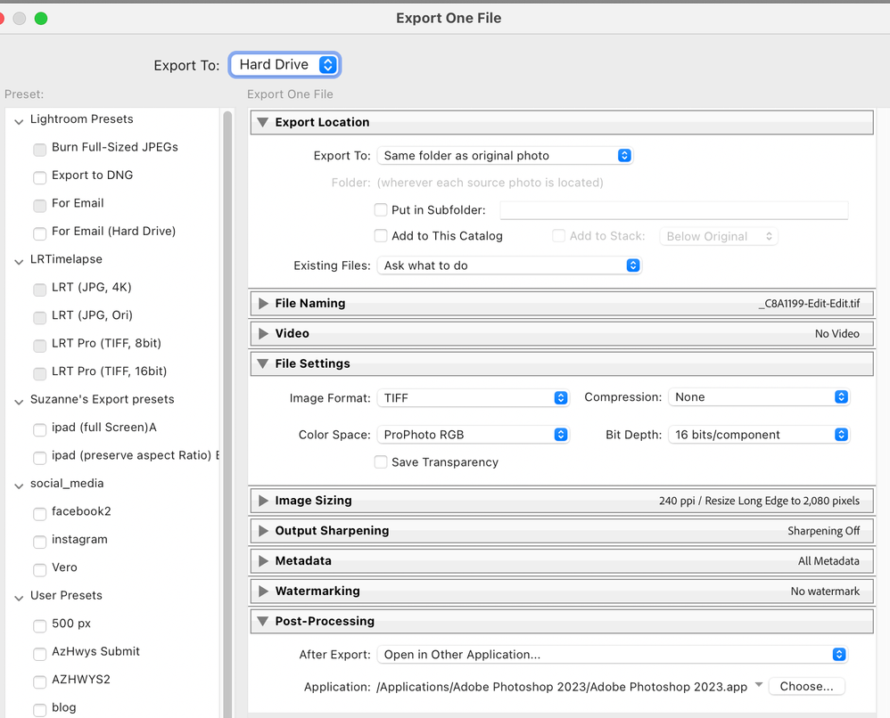Viewport: 890px width, 718px height.
Task: Open the Color Space ProPhoto RGB dropdown
Action: pos(473,436)
